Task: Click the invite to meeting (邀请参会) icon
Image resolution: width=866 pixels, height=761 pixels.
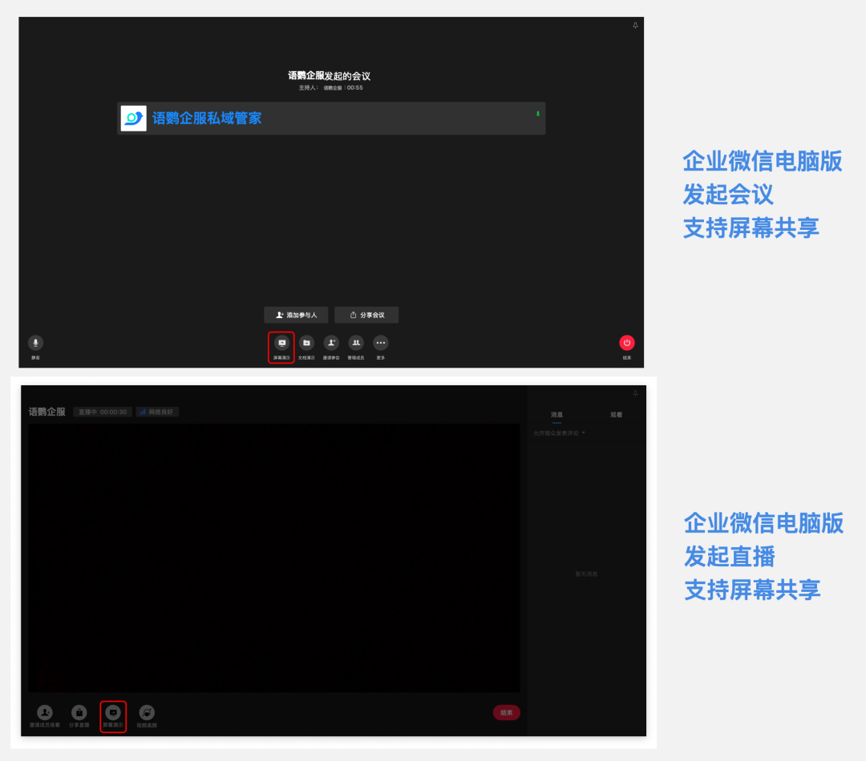Action: click(x=331, y=343)
